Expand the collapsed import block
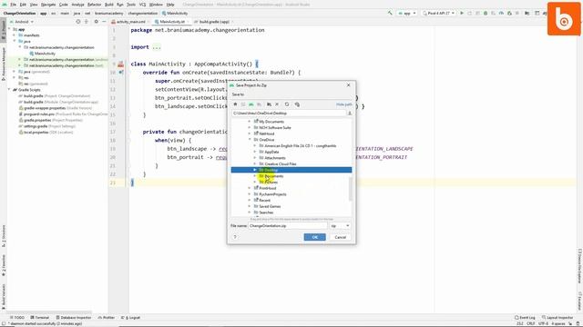 156,47
